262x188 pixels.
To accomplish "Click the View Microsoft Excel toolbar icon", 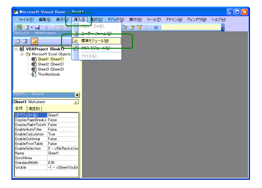I will (19, 27).
